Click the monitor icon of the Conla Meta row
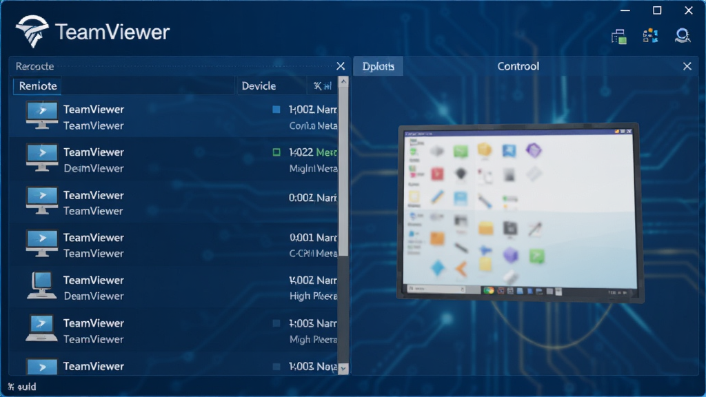706x397 pixels. pyautogui.click(x=42, y=115)
